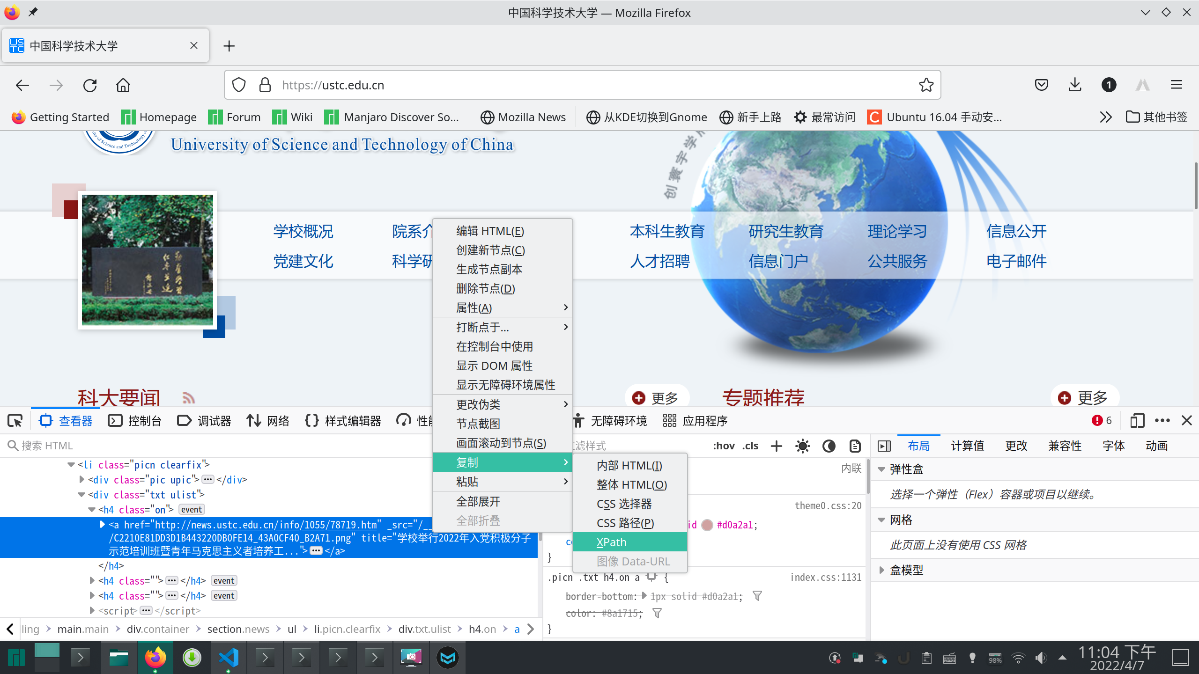Click 全部展开 expand all item

click(x=502, y=501)
